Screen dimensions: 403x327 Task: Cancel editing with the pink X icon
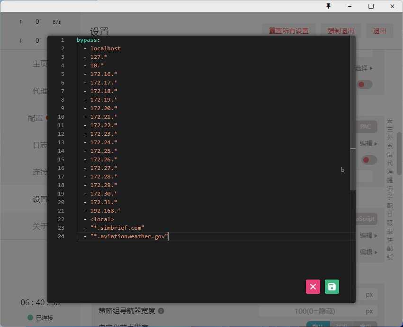coord(313,287)
